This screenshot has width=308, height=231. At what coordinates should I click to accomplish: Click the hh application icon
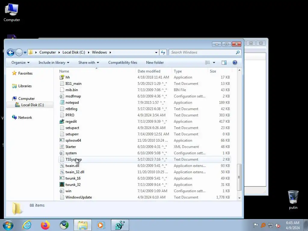[x=62, y=77]
